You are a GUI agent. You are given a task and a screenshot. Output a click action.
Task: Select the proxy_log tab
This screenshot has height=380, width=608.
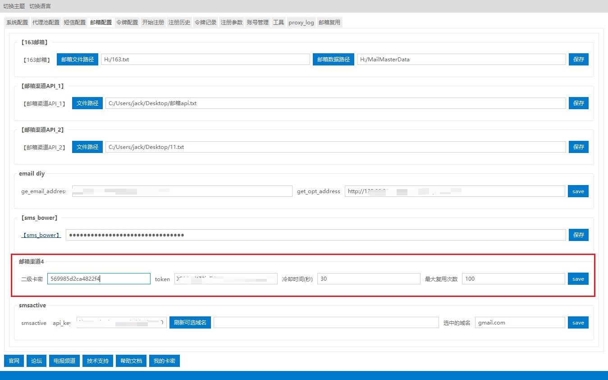301,23
